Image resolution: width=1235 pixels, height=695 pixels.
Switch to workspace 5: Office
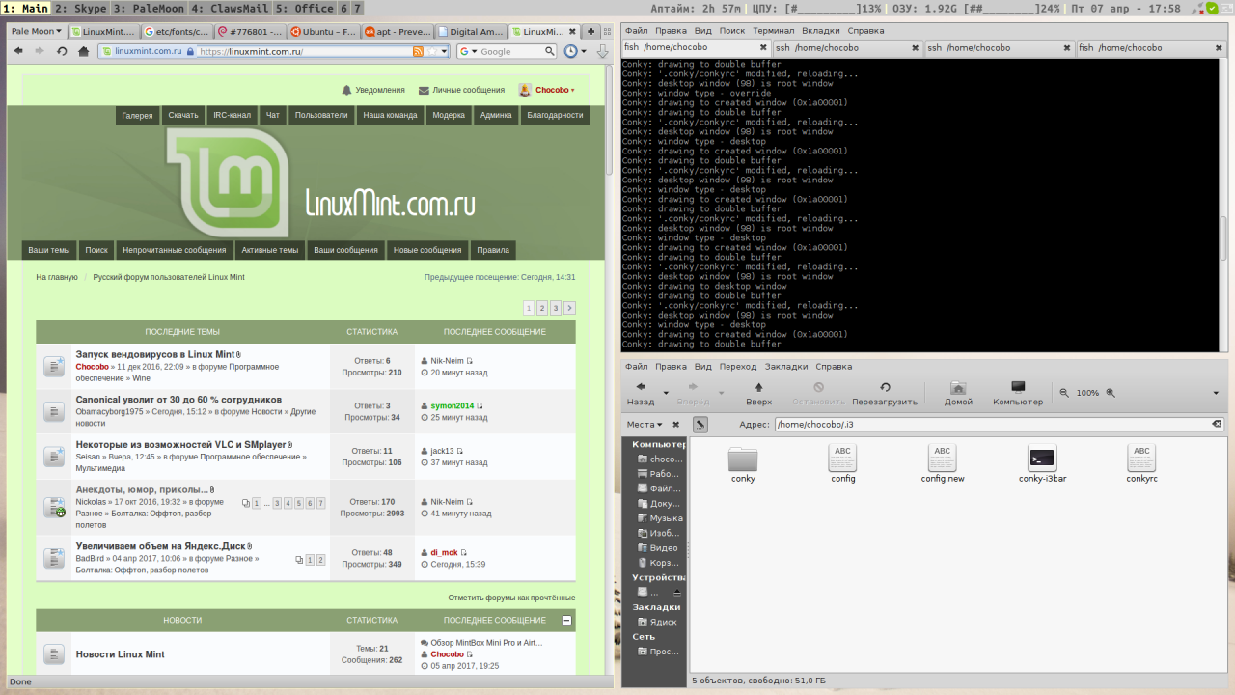[x=305, y=8]
